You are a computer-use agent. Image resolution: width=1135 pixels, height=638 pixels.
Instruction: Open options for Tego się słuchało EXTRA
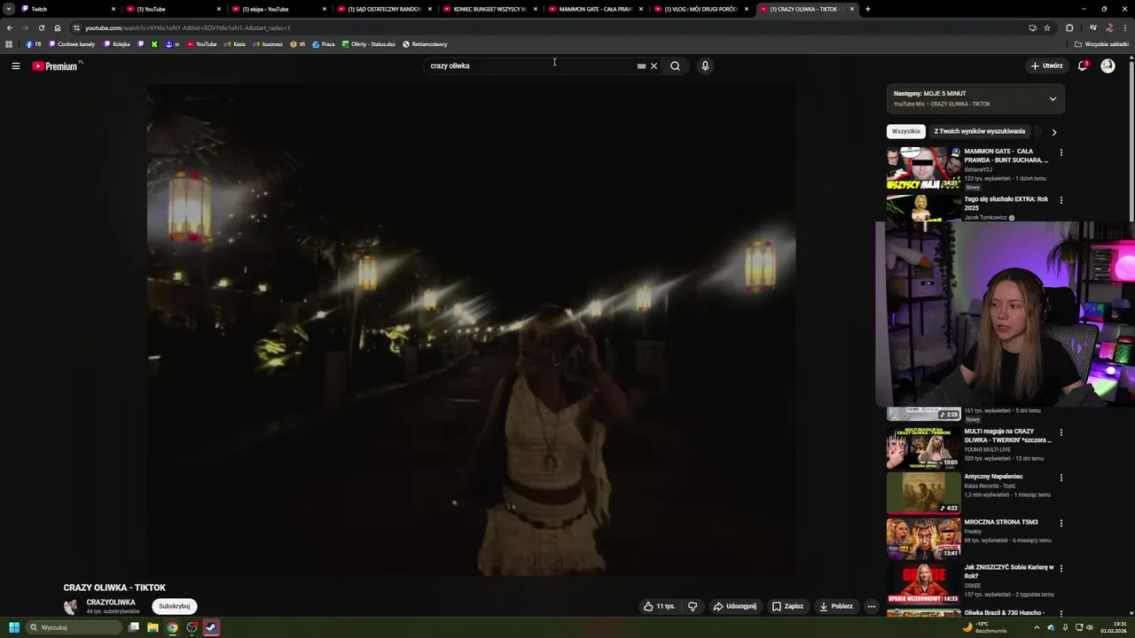pyautogui.click(x=1061, y=200)
